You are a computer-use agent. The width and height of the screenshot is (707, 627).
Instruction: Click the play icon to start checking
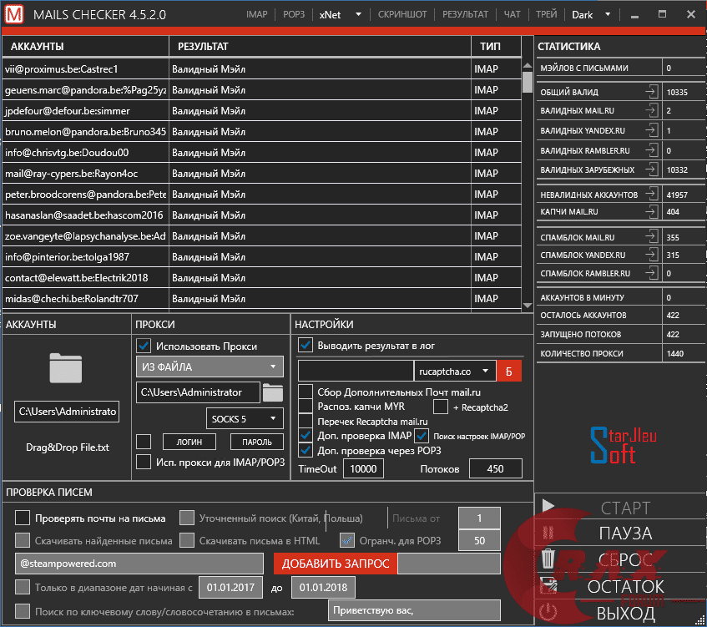tap(550, 507)
